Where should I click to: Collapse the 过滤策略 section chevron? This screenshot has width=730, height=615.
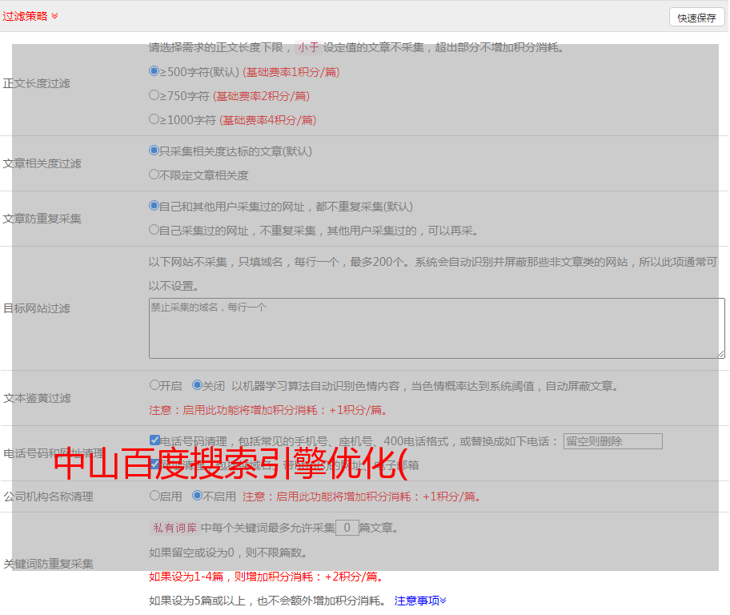pos(54,16)
